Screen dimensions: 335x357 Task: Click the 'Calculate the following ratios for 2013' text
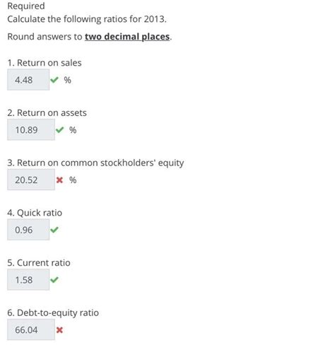[x=87, y=19]
